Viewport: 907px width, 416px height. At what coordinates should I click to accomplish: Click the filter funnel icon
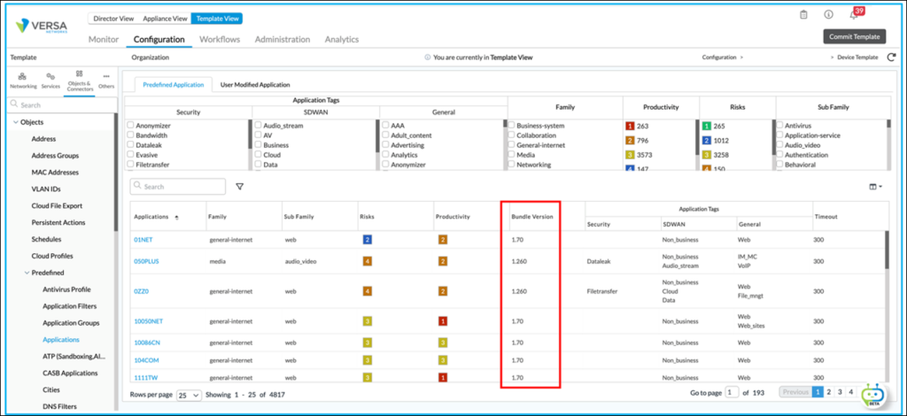(239, 187)
